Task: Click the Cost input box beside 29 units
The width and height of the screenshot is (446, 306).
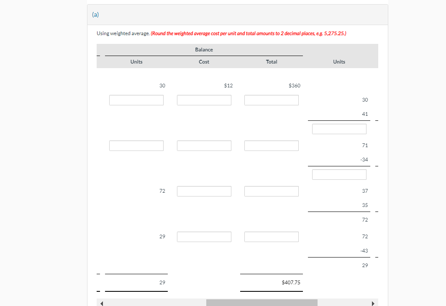Action: (204, 237)
